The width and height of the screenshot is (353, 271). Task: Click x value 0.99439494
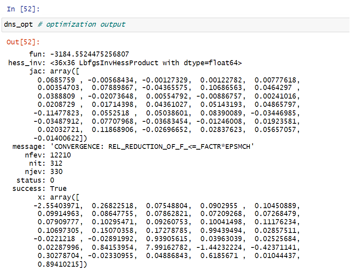coord(221,231)
